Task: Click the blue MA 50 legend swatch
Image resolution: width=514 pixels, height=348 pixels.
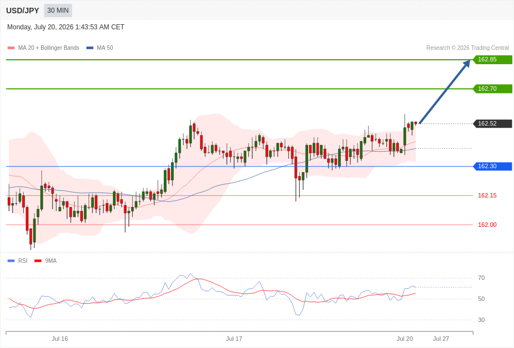Action: [90, 48]
